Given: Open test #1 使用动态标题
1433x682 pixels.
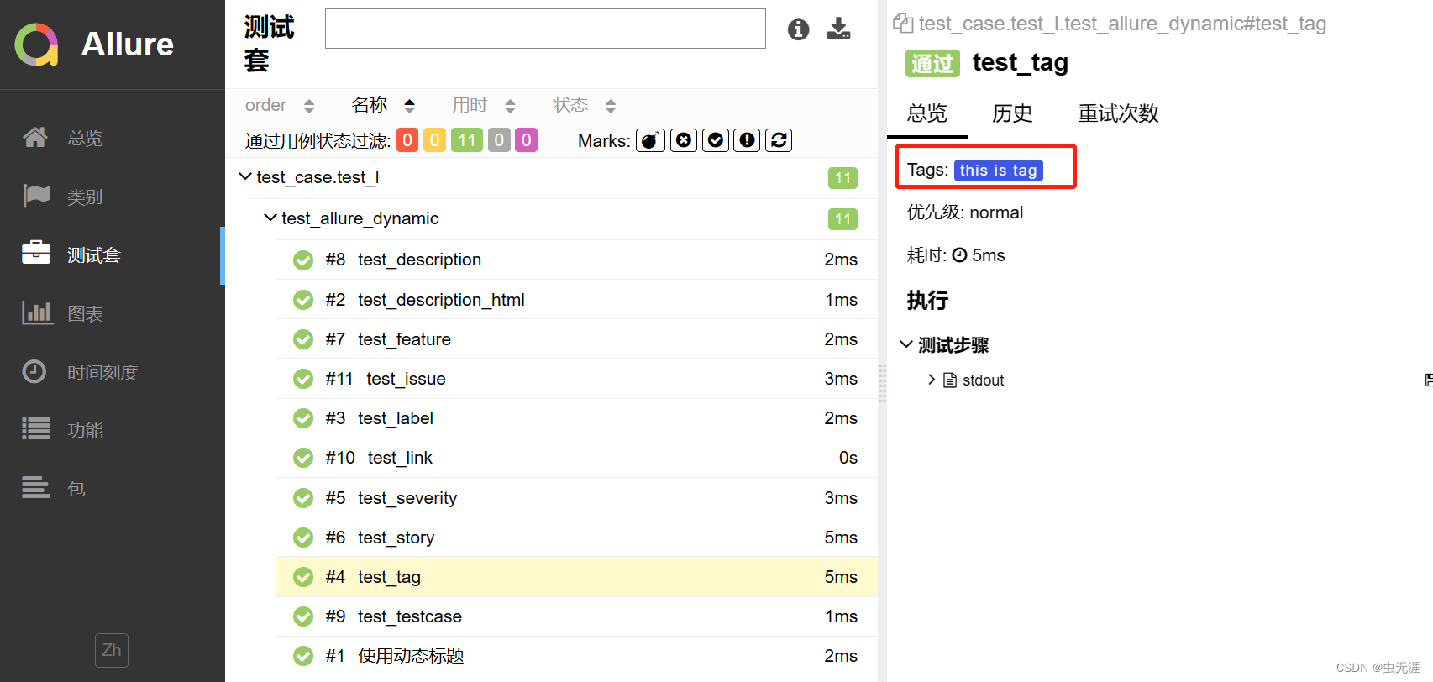Looking at the screenshot, I should click(576, 656).
